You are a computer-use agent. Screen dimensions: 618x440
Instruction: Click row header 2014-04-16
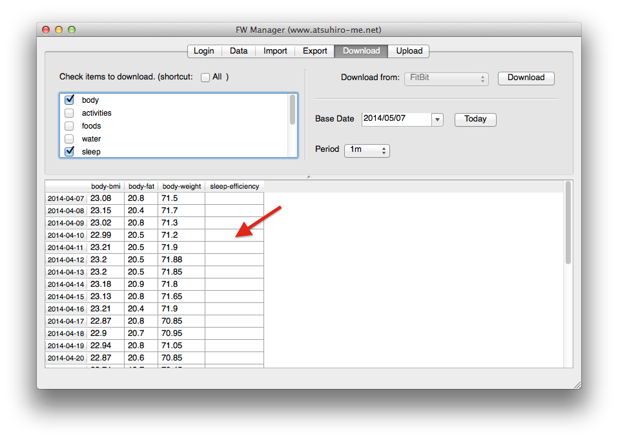(66, 309)
